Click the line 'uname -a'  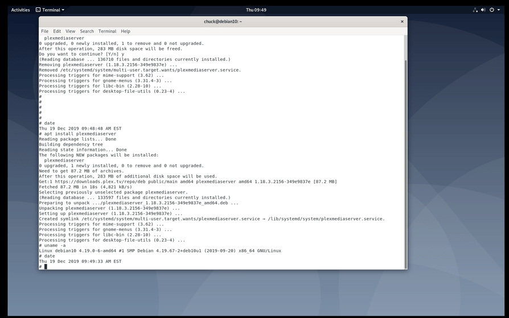coord(52,245)
